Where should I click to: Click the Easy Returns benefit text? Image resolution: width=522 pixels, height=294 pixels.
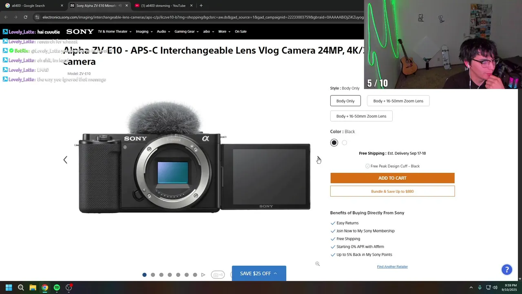pos(347,223)
